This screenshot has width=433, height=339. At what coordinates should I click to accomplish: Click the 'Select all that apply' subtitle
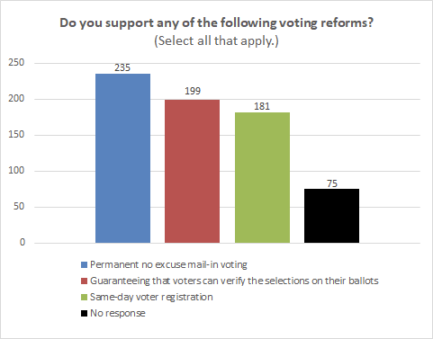pyautogui.click(x=216, y=40)
